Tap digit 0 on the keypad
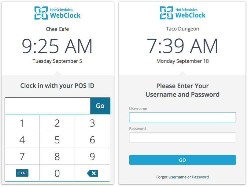The height and width of the screenshot is (187, 248). coord(57,173)
